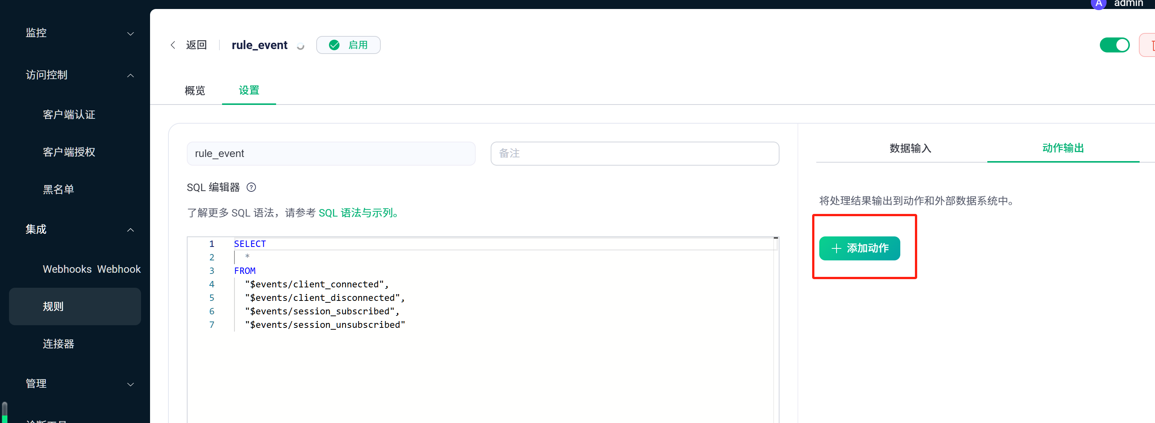Expand the 监控 menu section

pyautogui.click(x=80, y=33)
